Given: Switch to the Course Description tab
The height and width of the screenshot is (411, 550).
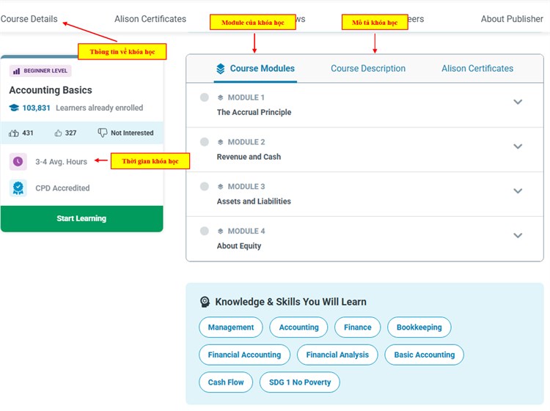Looking at the screenshot, I should tap(367, 69).
